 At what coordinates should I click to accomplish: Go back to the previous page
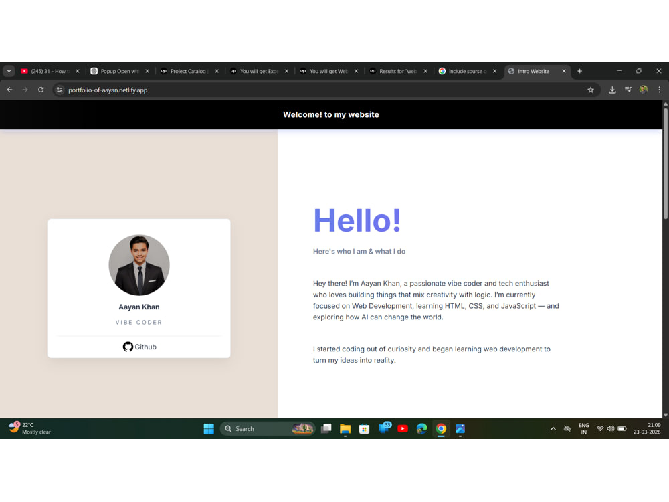coord(10,90)
